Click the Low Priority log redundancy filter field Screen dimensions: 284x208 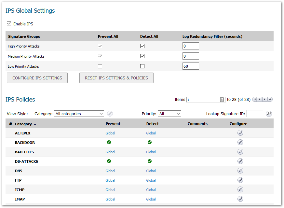click(x=191, y=66)
